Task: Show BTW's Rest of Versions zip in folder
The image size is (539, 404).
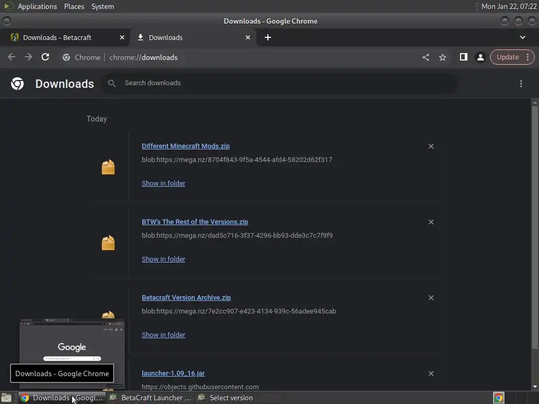Action: (163, 259)
